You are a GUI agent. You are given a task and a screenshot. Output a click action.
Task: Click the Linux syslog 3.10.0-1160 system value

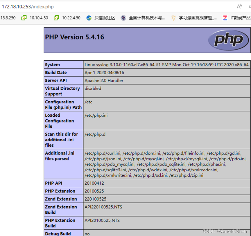(x=166, y=65)
